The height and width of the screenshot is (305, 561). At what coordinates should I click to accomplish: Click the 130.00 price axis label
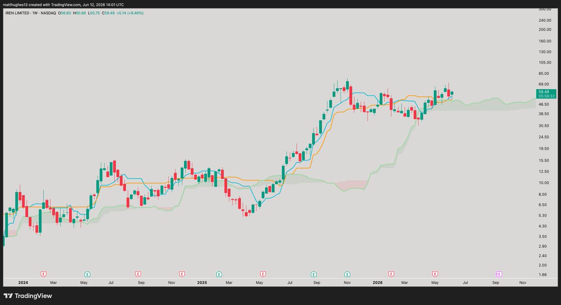(545, 51)
